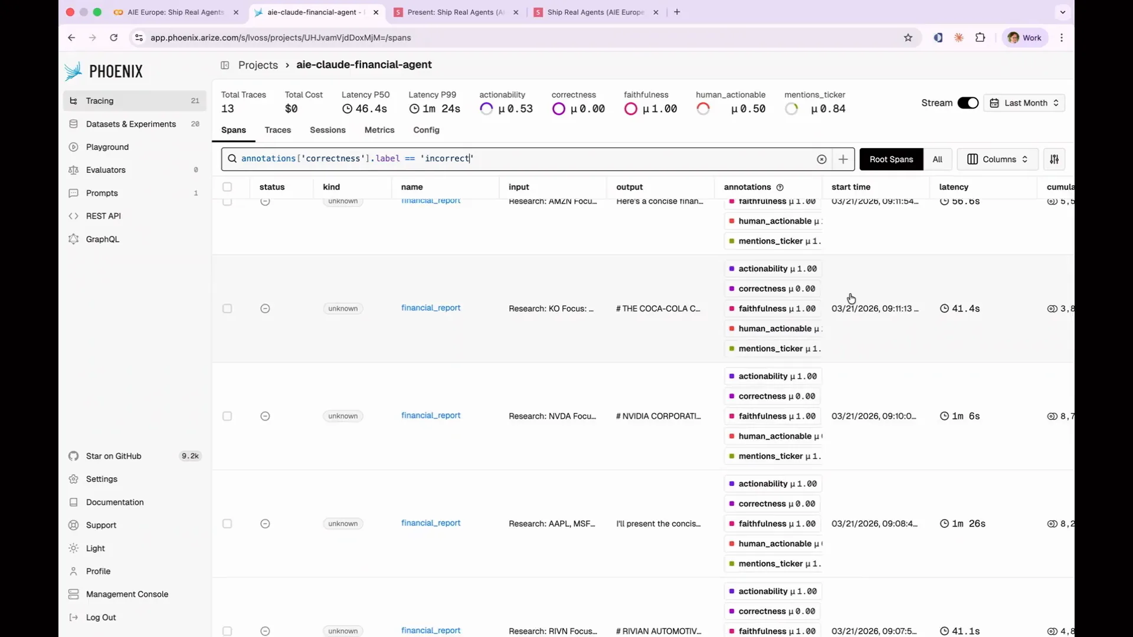Click the Light theme sun icon

click(x=74, y=548)
